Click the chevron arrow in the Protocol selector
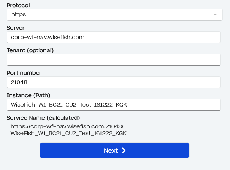Viewport: 230px width, 170px height. tap(215, 15)
